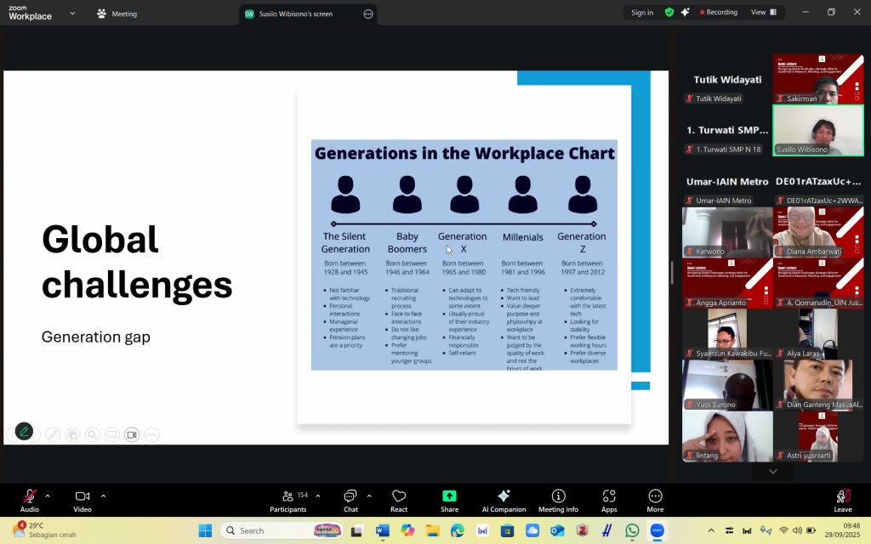Show Meeting info details
Image resolution: width=871 pixels, height=544 pixels.
[558, 501]
